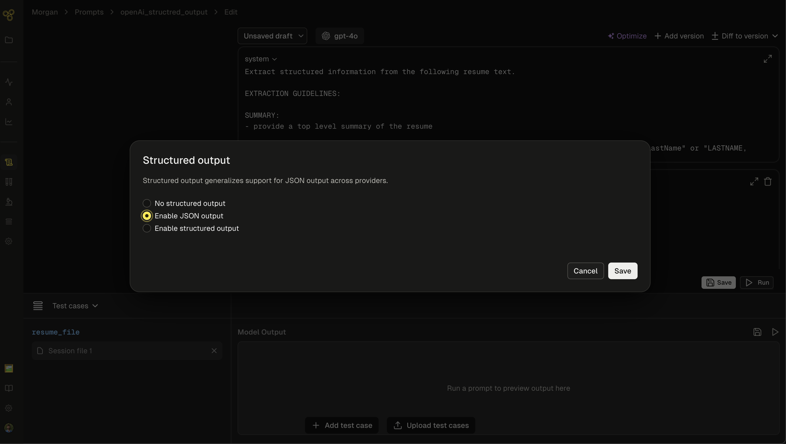786x444 pixels.
Task: Select Enable JSON output radio option
Action: [147, 216]
